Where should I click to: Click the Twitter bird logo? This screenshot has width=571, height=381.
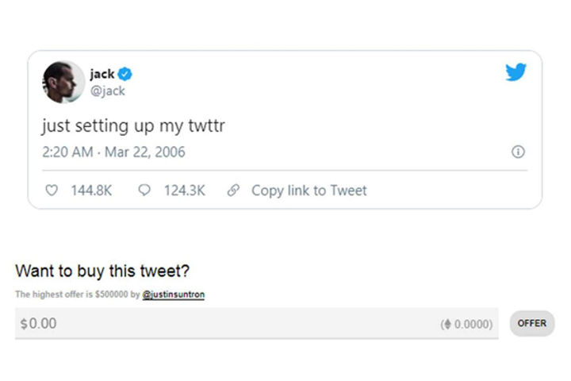point(515,73)
